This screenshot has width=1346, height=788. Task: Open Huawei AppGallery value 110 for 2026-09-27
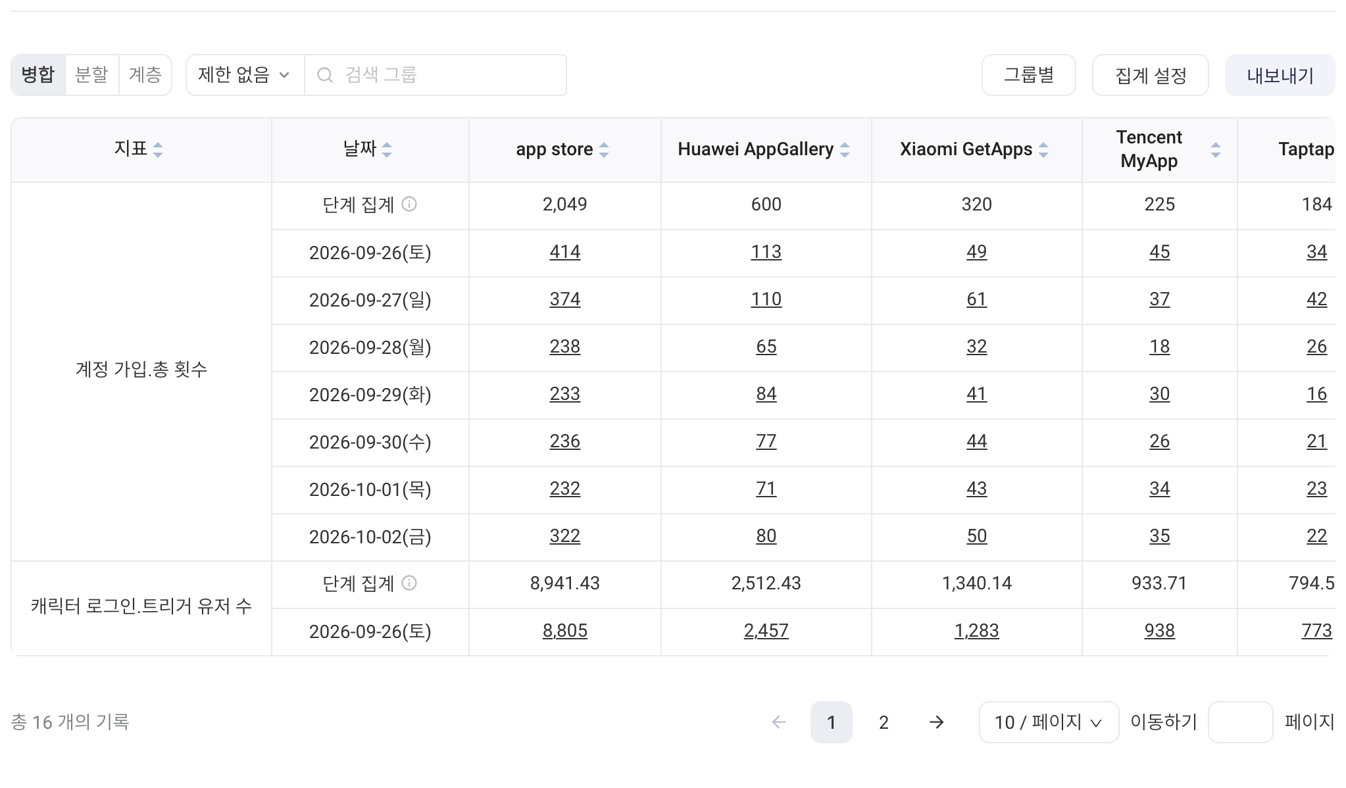coord(766,299)
